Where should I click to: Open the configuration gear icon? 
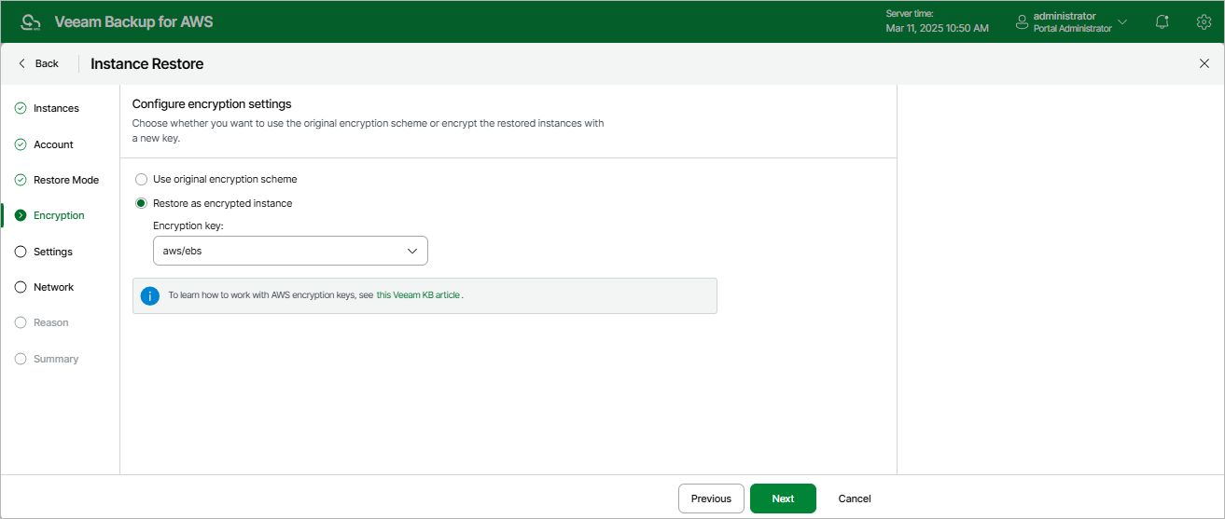click(x=1204, y=21)
